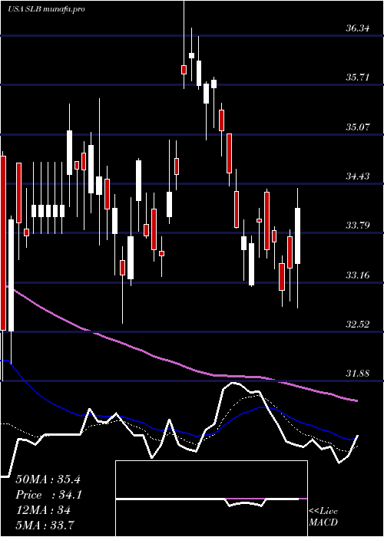
Task: Select the 33.16 price axis label
Action: coord(358,275)
